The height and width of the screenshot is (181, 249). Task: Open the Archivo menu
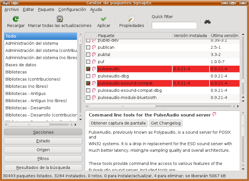click(11, 9)
